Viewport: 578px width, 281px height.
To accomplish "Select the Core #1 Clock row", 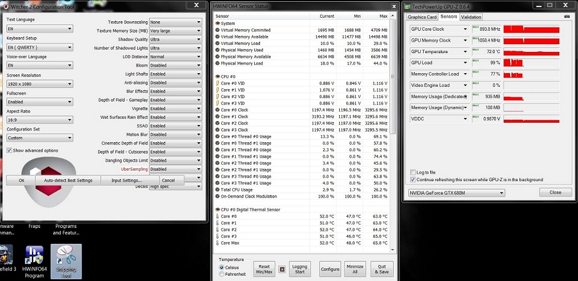I will 301,116.
